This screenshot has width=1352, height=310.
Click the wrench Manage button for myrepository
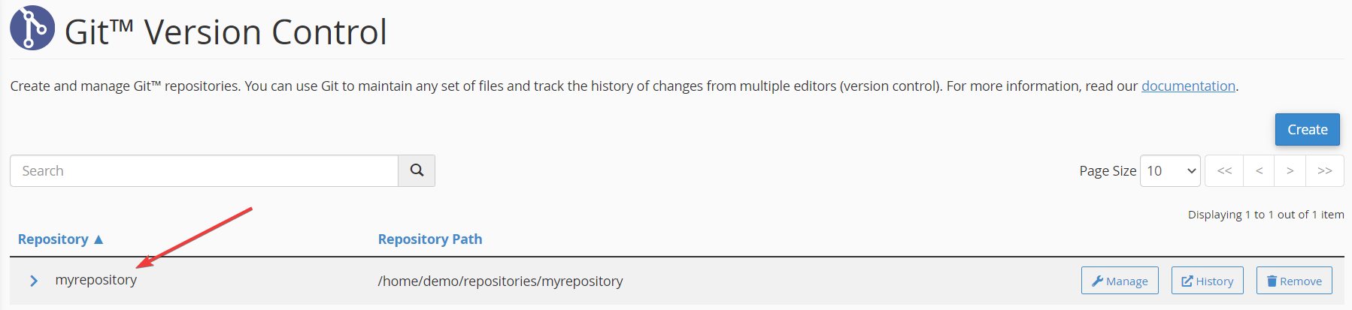coord(1120,281)
